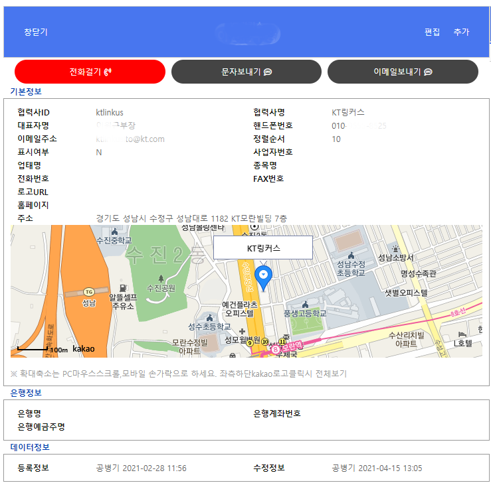Click the KT링커스 협력사명 value
The height and width of the screenshot is (493, 491).
coord(347,112)
